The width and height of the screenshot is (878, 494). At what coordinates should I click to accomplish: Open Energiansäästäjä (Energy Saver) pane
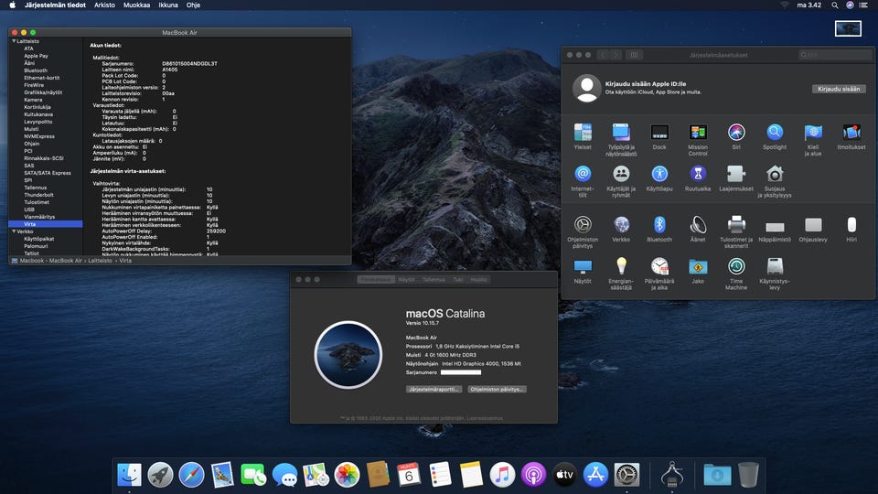(x=621, y=267)
